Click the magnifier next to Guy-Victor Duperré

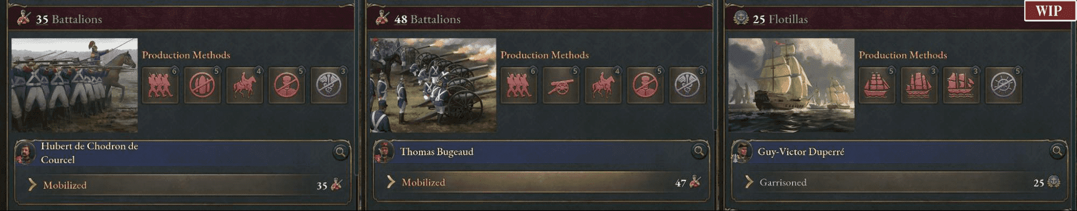(1057, 151)
